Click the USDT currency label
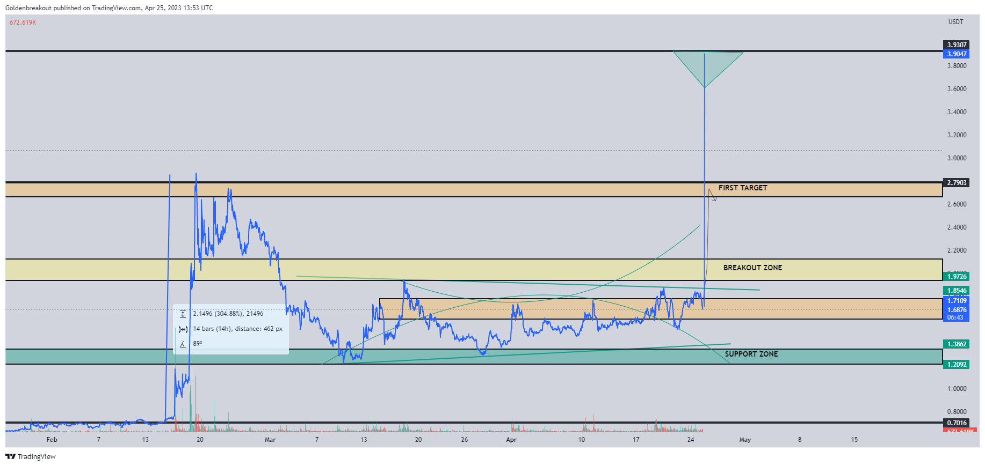Screen dimensions: 985x466 click(955, 22)
